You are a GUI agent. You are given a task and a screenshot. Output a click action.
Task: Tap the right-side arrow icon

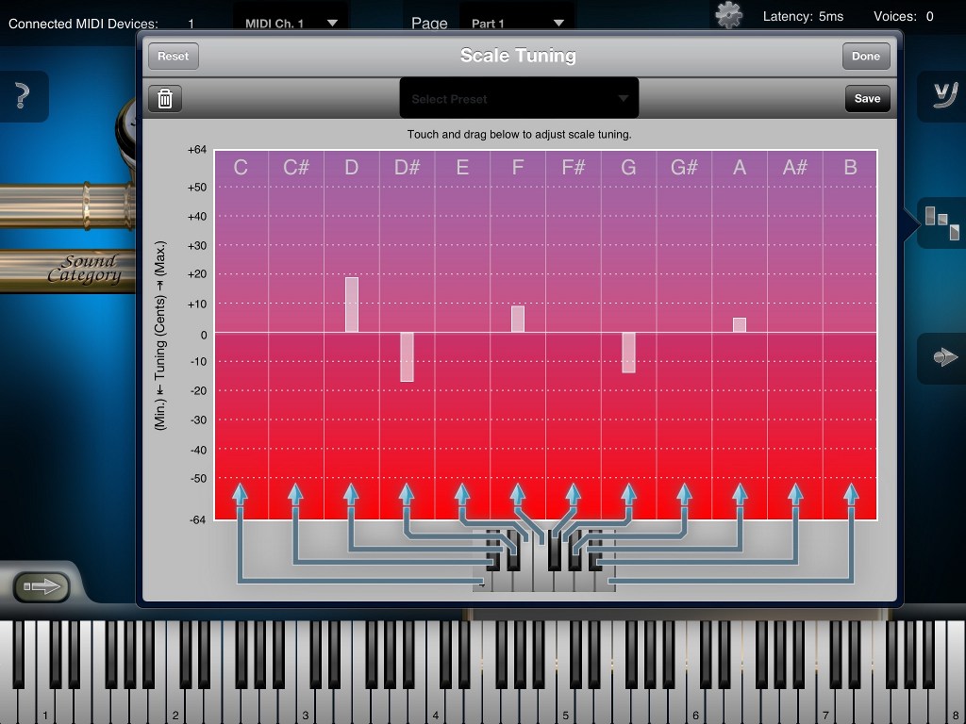tap(942, 357)
